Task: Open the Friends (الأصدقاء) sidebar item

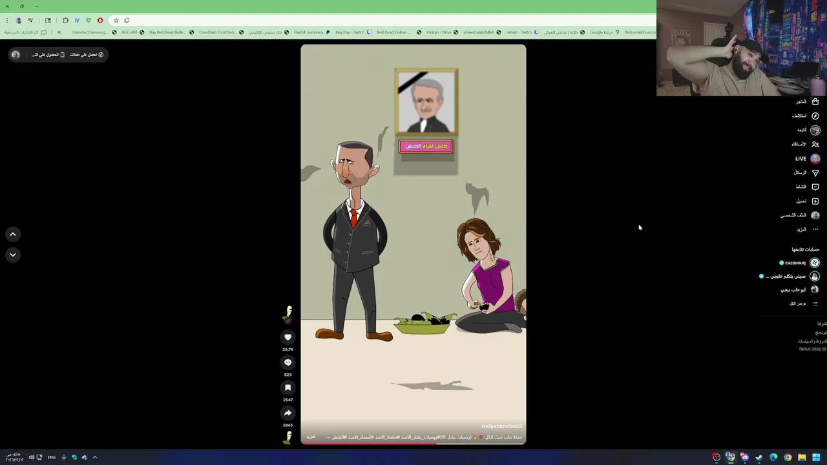Action: (x=805, y=144)
